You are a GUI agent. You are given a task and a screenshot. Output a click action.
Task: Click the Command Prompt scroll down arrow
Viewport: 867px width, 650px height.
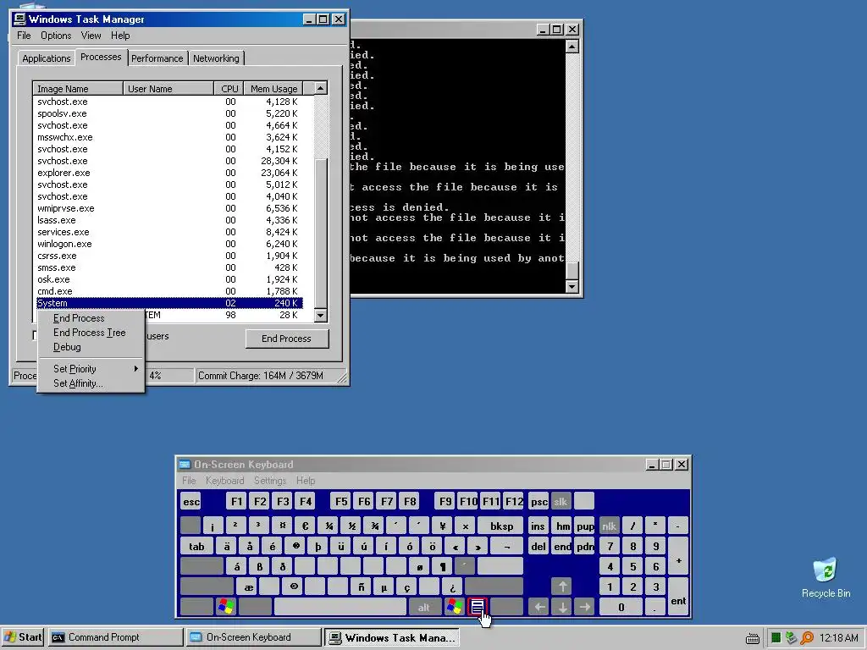coord(572,287)
